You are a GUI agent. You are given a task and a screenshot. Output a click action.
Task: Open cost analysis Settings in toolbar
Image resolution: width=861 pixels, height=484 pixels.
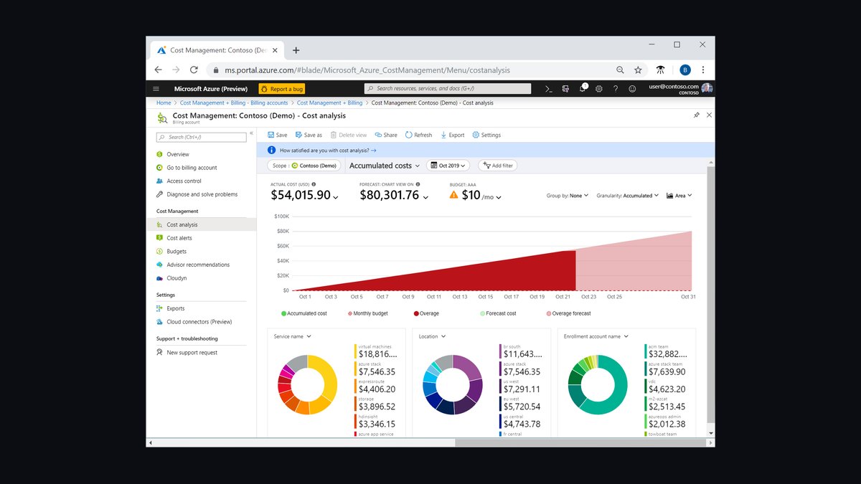click(486, 135)
